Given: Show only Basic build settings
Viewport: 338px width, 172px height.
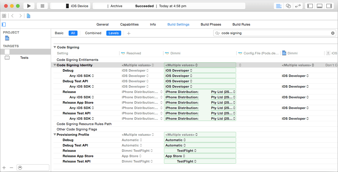Looking at the screenshot, I should 59,33.
